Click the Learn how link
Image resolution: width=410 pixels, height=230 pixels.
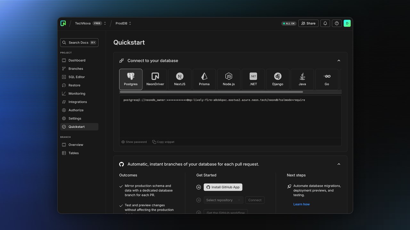(x=301, y=204)
